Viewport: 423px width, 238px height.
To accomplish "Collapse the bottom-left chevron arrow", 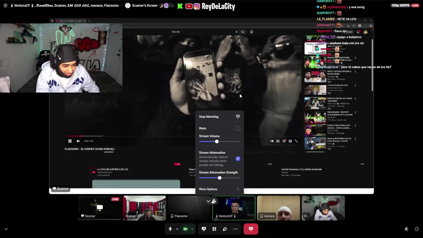I will tap(6, 229).
